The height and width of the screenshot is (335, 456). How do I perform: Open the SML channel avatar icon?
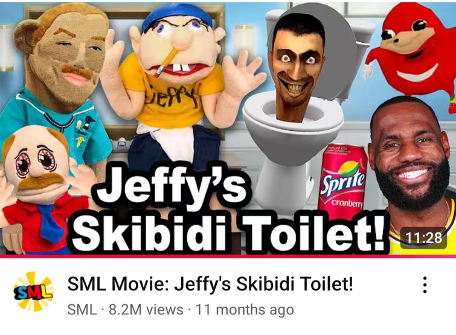click(33, 292)
